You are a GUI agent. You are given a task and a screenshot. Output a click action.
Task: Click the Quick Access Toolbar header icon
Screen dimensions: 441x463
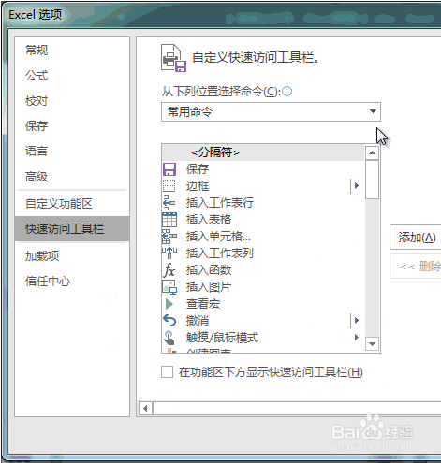coord(173,58)
